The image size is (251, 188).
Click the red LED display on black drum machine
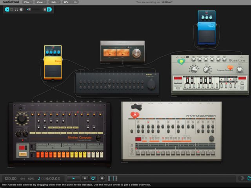click(22, 147)
